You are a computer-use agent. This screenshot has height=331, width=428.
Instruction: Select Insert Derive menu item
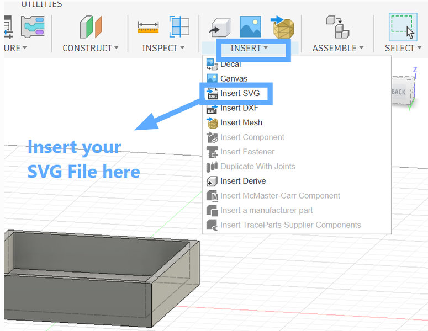click(x=297, y=181)
